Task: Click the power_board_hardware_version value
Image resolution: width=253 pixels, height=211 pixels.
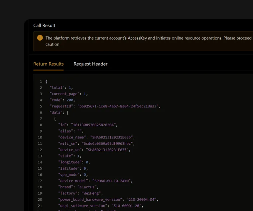Action: (x=142, y=200)
